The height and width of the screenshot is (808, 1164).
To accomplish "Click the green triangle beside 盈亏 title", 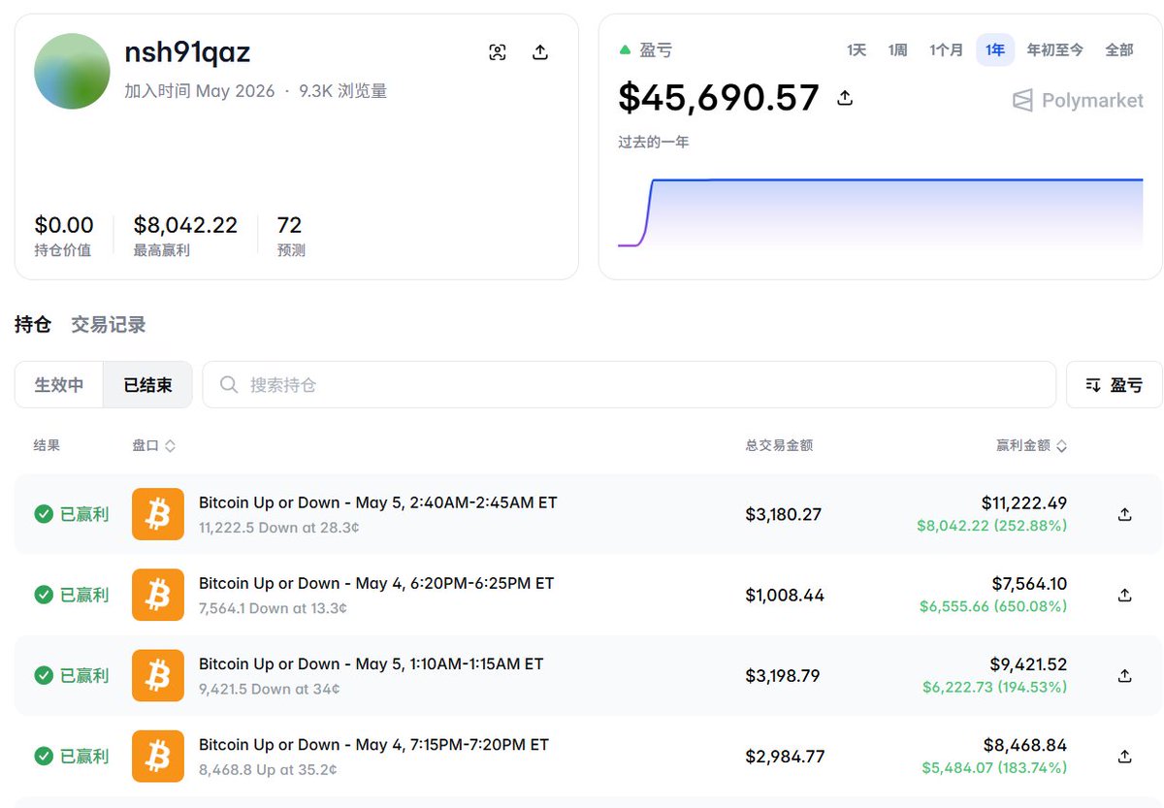I will pyautogui.click(x=626, y=49).
